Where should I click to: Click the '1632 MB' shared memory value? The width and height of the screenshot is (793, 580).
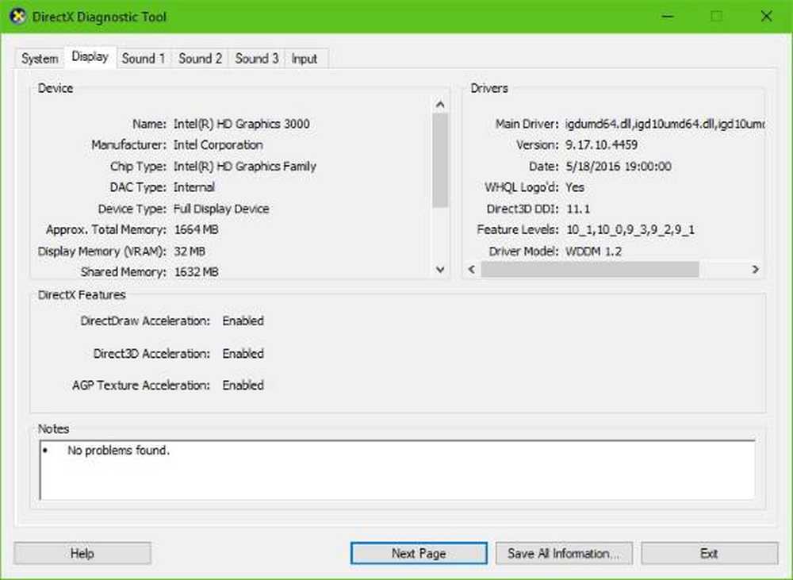click(196, 272)
